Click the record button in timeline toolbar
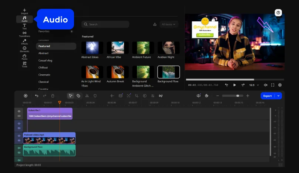The height and width of the screenshot is (173, 299). pos(26,96)
